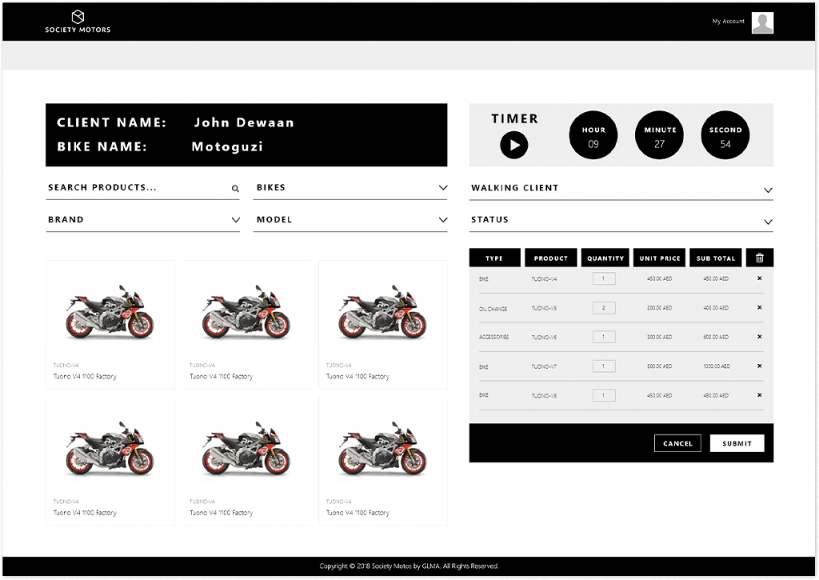Remove the TUONO-V6 row with its X
This screenshot has height=580, width=819.
point(760,337)
